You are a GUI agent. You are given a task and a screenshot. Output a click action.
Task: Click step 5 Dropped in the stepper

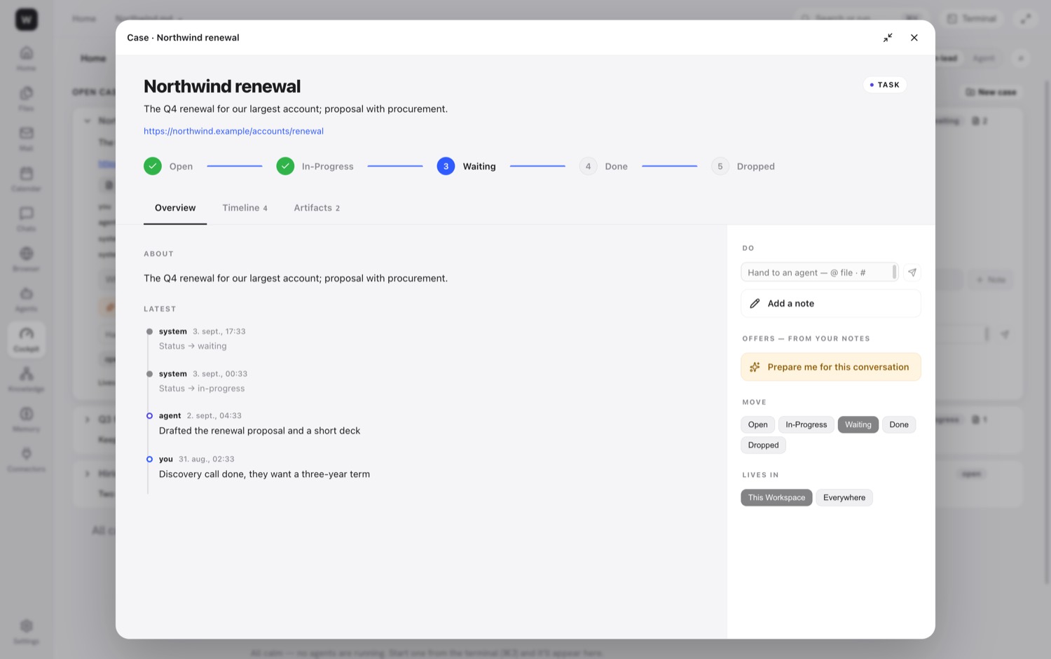click(x=743, y=166)
